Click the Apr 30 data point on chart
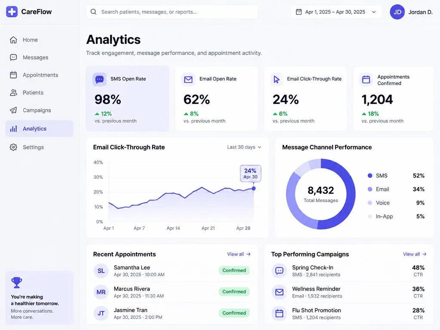Image resolution: width=440 pixels, height=330 pixels. tap(254, 189)
